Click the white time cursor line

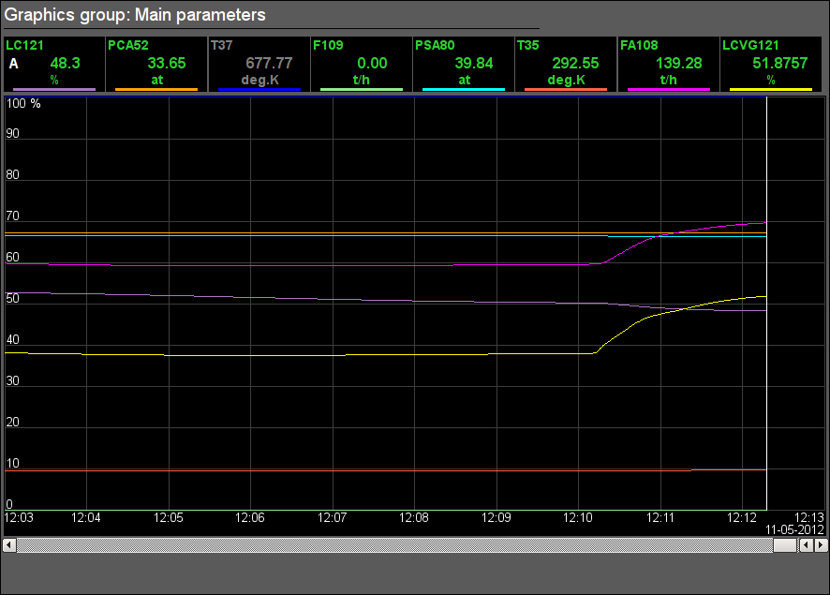(x=766, y=304)
